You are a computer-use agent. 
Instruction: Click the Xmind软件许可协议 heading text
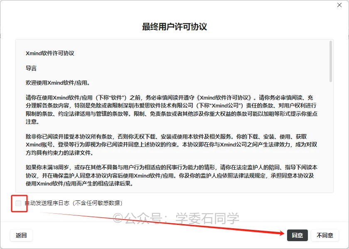point(42,53)
